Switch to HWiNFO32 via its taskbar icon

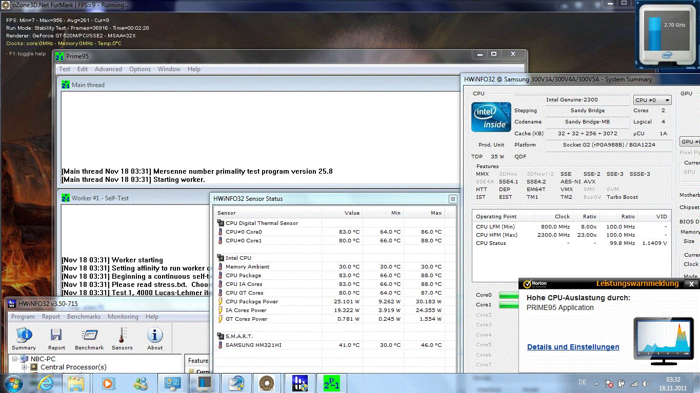(x=299, y=383)
